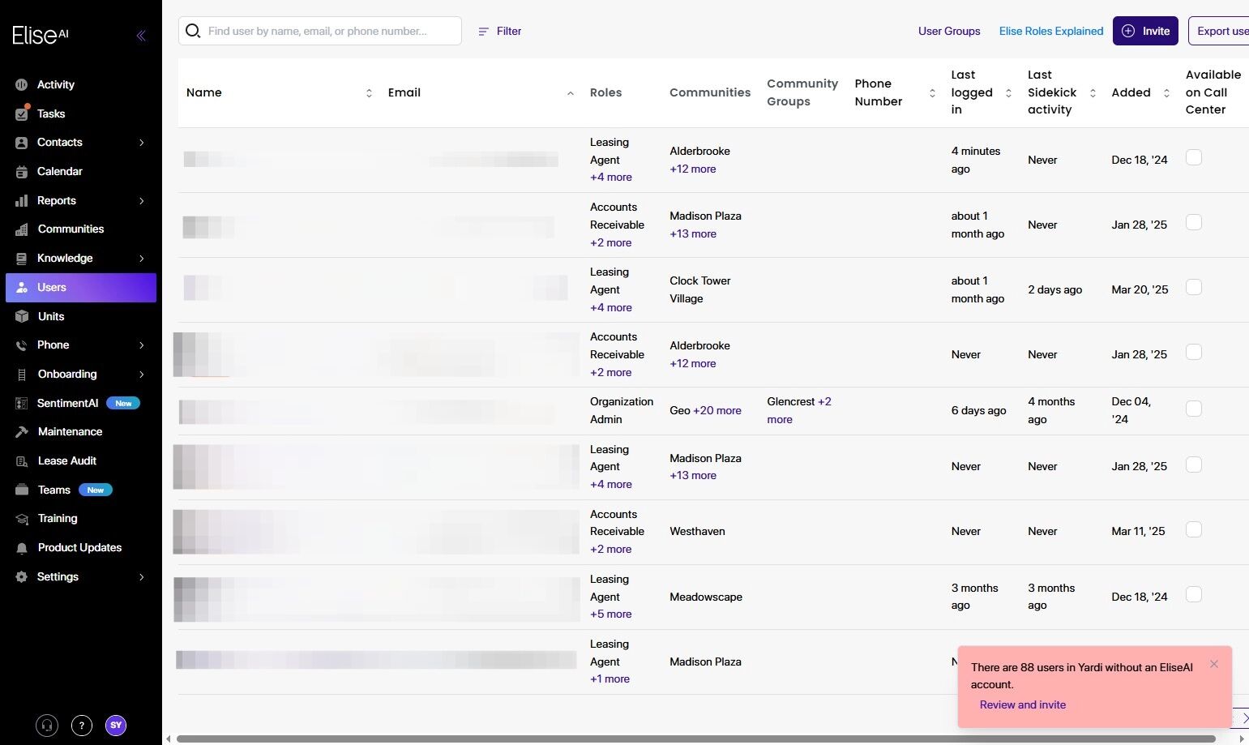The width and height of the screenshot is (1249, 745).
Task: Open the Activity section in the sidebar
Action: (x=55, y=84)
